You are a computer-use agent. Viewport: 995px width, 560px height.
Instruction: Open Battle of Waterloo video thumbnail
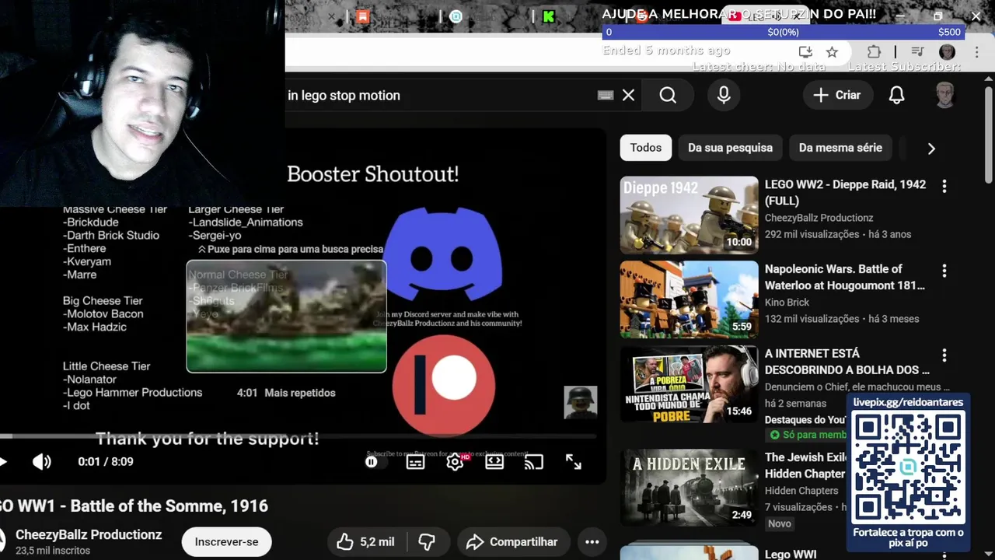coord(689,299)
